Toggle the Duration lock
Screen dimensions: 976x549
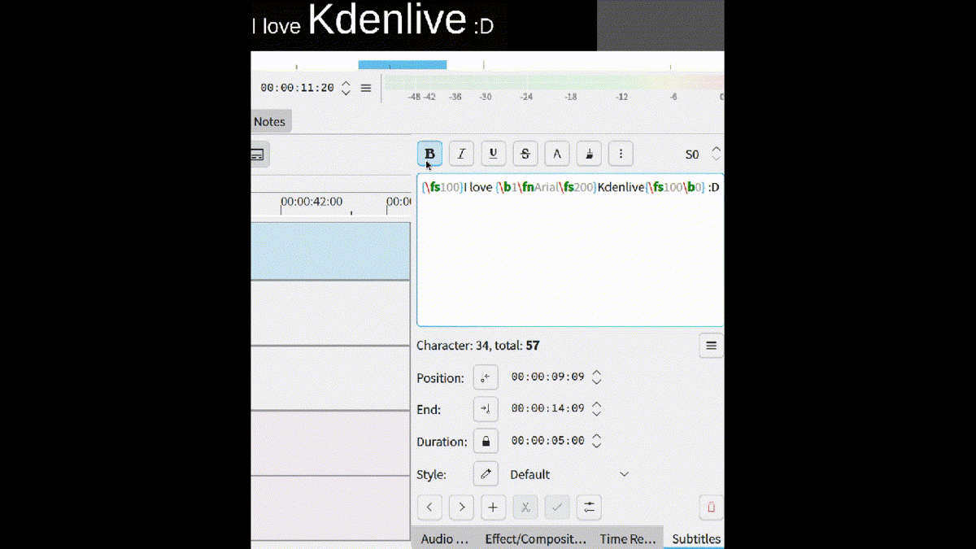click(486, 442)
